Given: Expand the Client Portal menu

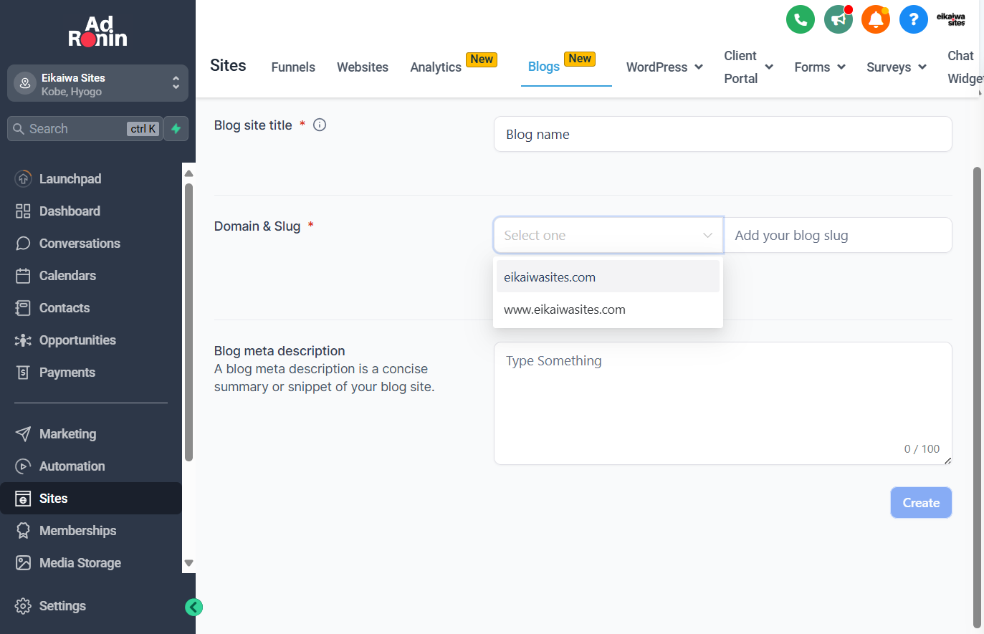Looking at the screenshot, I should point(748,67).
